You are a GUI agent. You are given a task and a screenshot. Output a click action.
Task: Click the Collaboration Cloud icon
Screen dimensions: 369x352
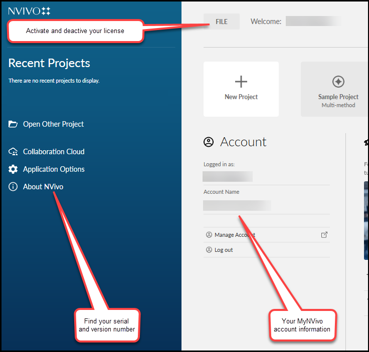tap(13, 152)
